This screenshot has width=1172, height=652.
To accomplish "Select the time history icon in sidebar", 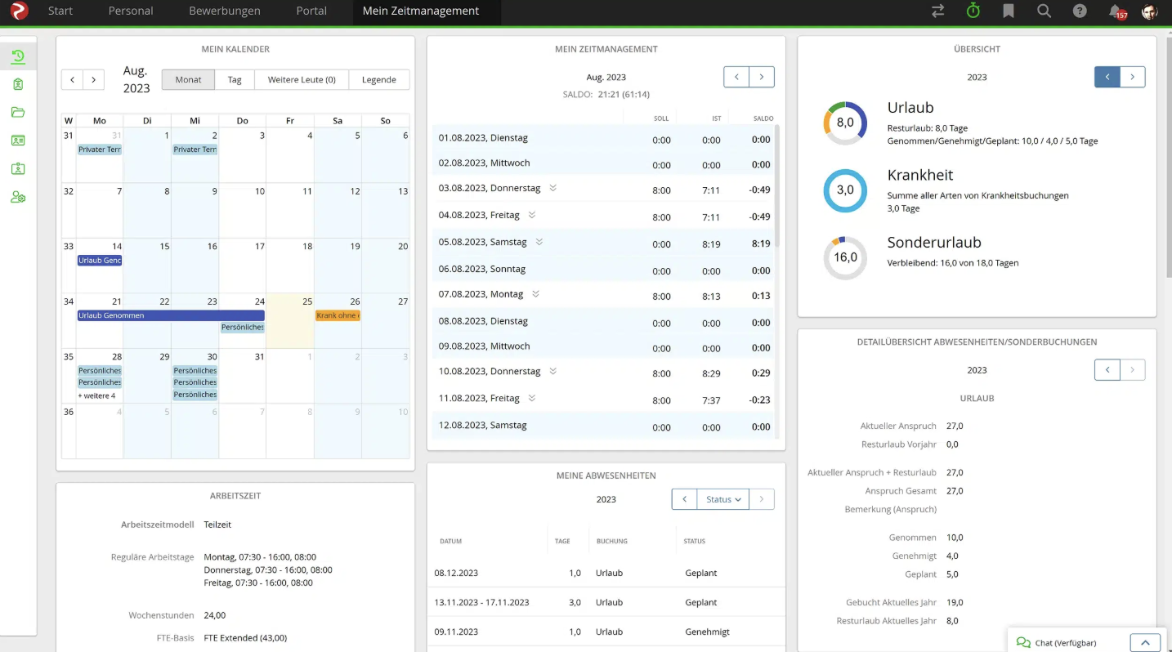I will point(18,56).
